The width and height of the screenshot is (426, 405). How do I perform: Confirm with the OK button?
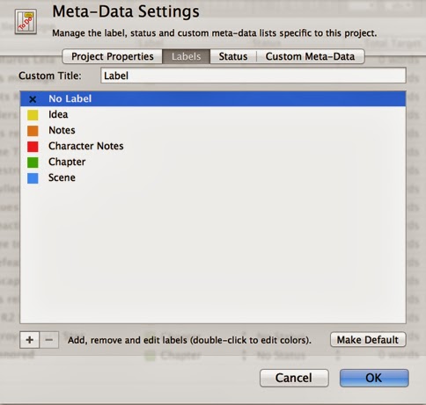point(374,378)
